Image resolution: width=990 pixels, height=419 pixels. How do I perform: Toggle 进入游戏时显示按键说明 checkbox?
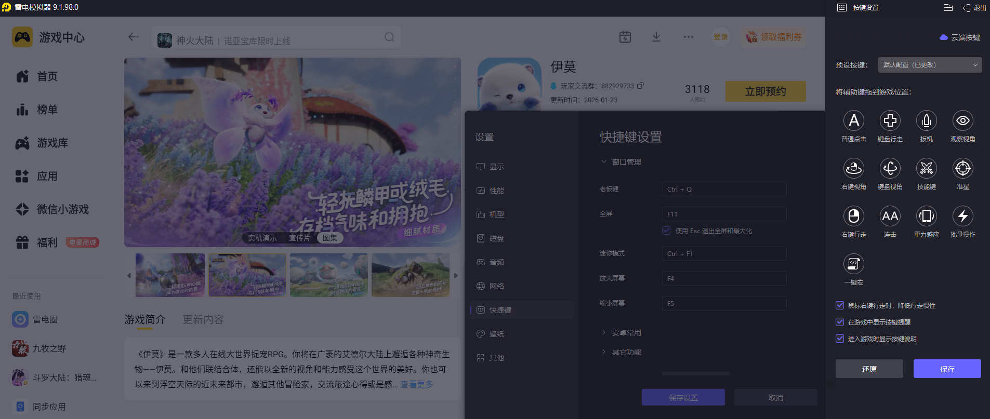[x=839, y=339]
